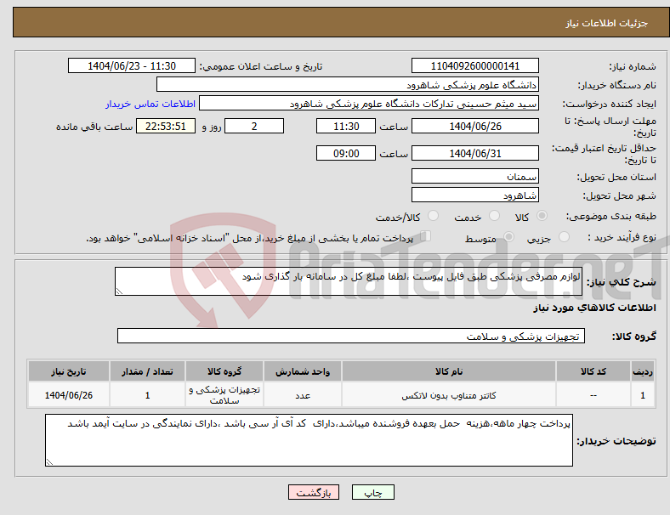Select the خدمت radio button

494,216
